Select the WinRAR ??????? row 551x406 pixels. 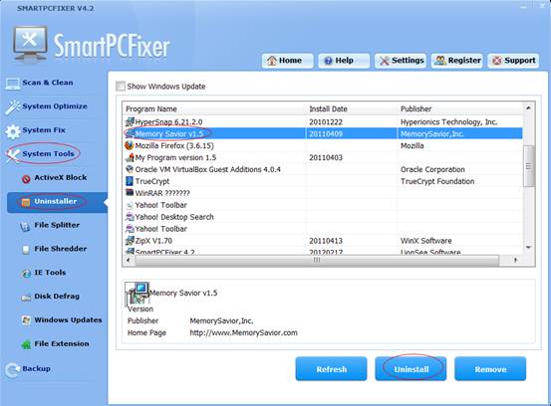[323, 193]
